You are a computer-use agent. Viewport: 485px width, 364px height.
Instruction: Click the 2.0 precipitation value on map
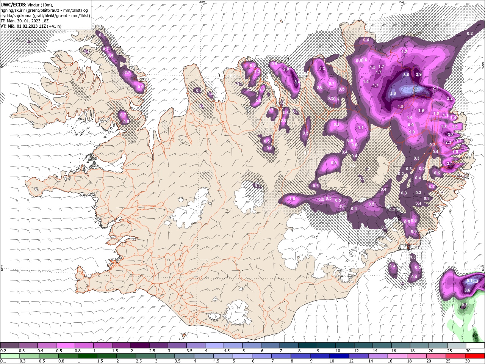point(286,69)
